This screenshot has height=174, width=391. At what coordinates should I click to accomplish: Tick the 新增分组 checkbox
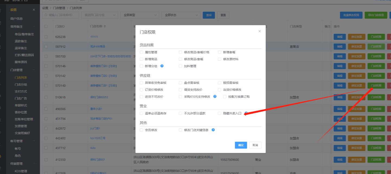click(141, 66)
